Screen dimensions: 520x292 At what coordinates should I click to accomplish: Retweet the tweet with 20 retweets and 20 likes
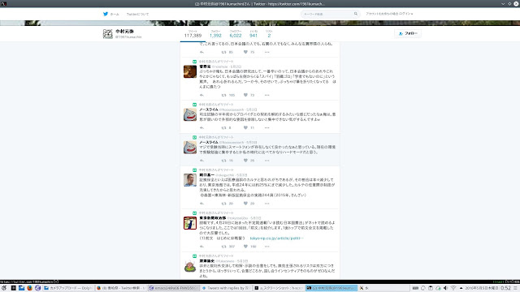(x=224, y=204)
